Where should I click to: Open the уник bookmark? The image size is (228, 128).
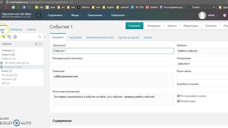pos(50,7)
